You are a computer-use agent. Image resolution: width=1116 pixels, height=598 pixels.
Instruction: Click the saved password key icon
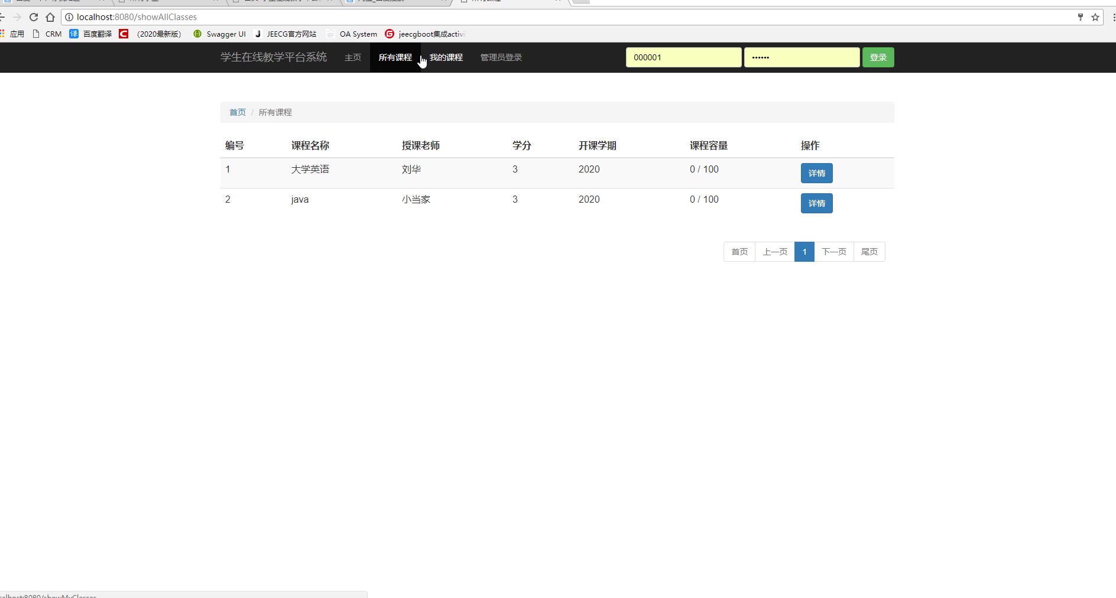pyautogui.click(x=1081, y=17)
